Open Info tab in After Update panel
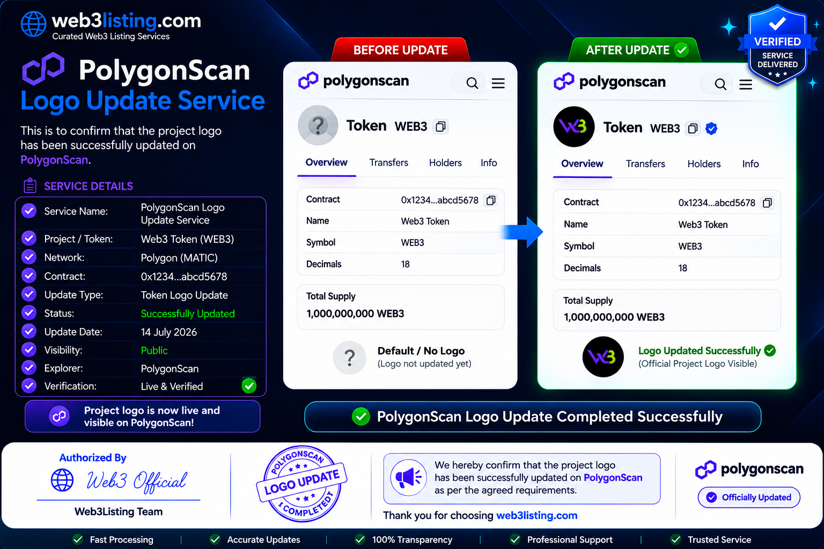The image size is (824, 549). coord(751,164)
